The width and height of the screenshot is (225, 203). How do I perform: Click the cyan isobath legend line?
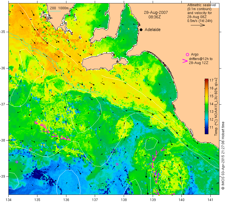[55, 11]
